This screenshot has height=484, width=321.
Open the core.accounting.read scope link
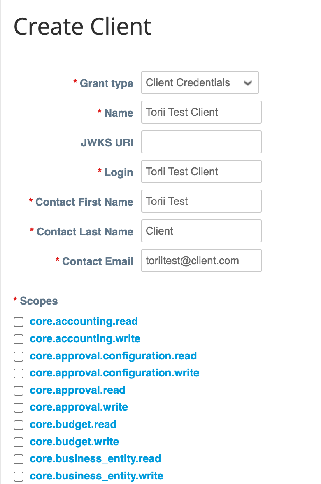[x=84, y=321]
